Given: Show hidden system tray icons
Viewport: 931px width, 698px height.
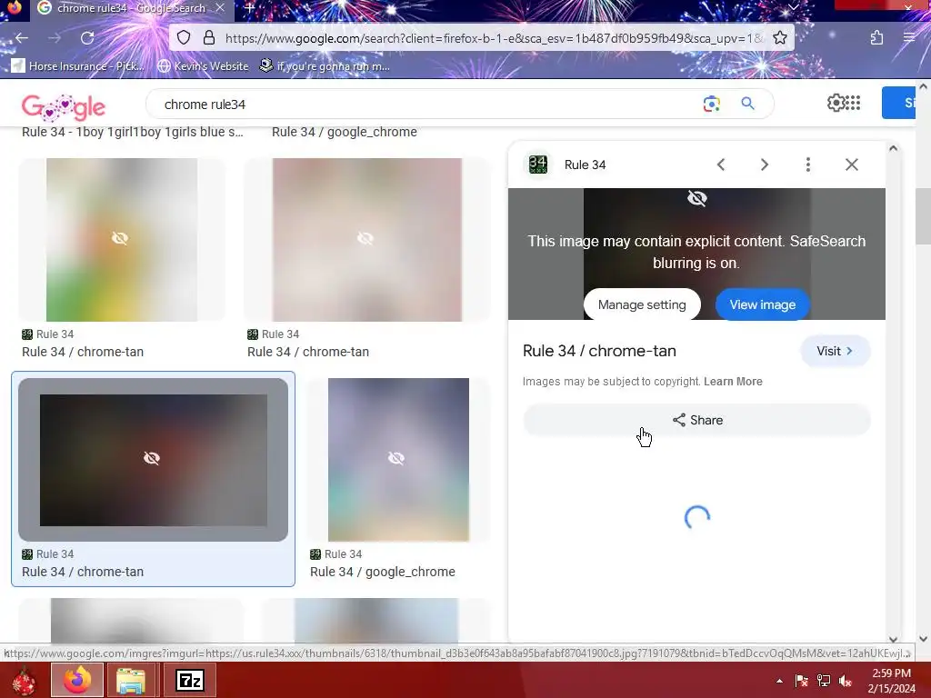Looking at the screenshot, I should click(x=779, y=681).
